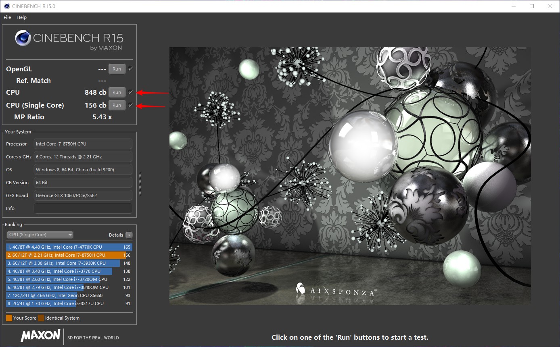Click the Details arrow icon button
This screenshot has width=560, height=347.
[x=129, y=235]
